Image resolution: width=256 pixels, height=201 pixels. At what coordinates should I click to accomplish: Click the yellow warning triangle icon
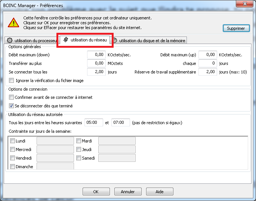[x=13, y=22]
